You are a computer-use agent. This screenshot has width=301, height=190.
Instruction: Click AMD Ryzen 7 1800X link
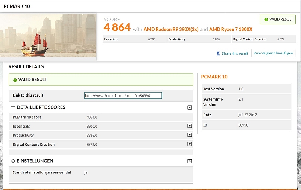point(231,29)
